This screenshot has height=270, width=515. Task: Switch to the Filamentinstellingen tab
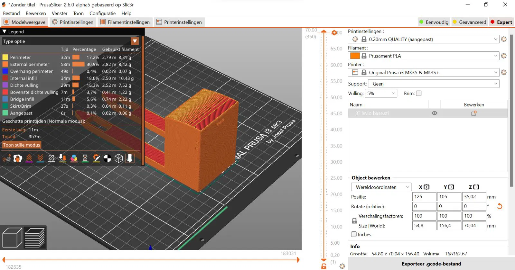point(125,22)
